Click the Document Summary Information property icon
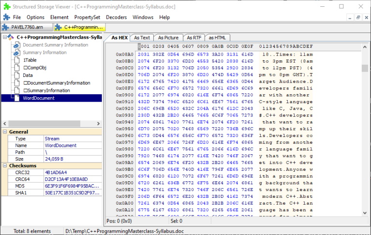 17,45
